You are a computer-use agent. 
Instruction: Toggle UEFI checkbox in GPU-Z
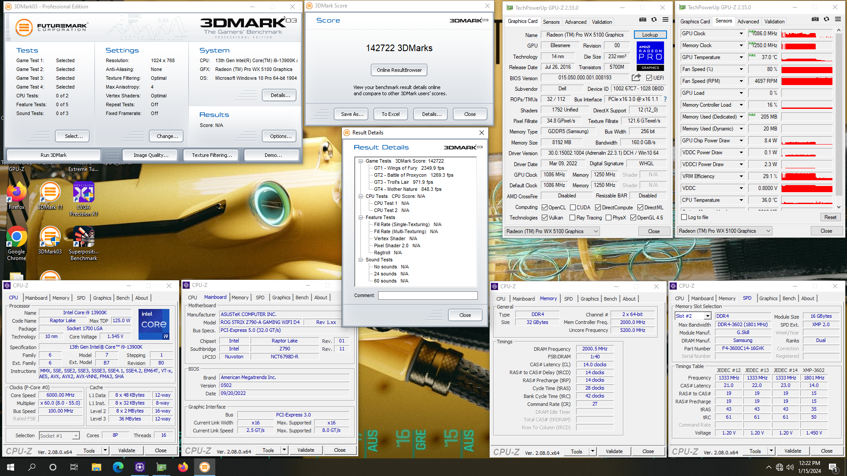click(649, 78)
